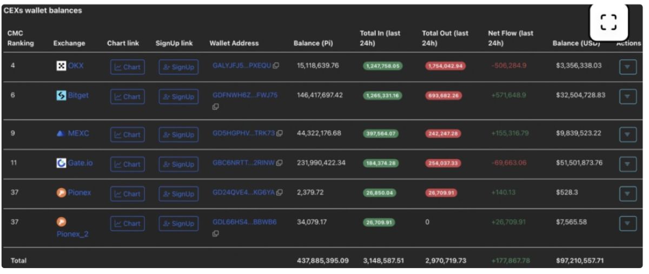The image size is (649, 274).
Task: Click the Gate.io exchange logo
Action: tap(61, 162)
